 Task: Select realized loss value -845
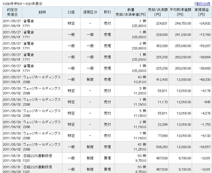pos(207,102)
